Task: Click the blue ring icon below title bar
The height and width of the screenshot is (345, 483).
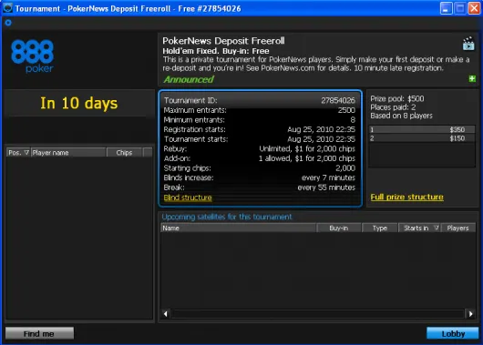Action: (x=8, y=23)
